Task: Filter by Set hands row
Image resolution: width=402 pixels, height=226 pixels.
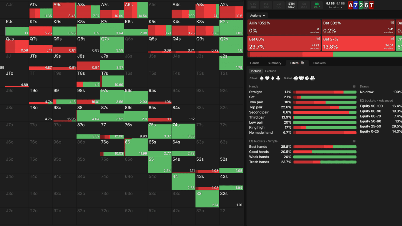Action: (303, 97)
